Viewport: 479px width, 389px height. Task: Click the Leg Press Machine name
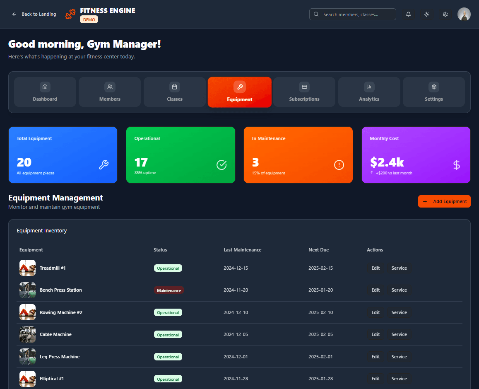coord(60,357)
